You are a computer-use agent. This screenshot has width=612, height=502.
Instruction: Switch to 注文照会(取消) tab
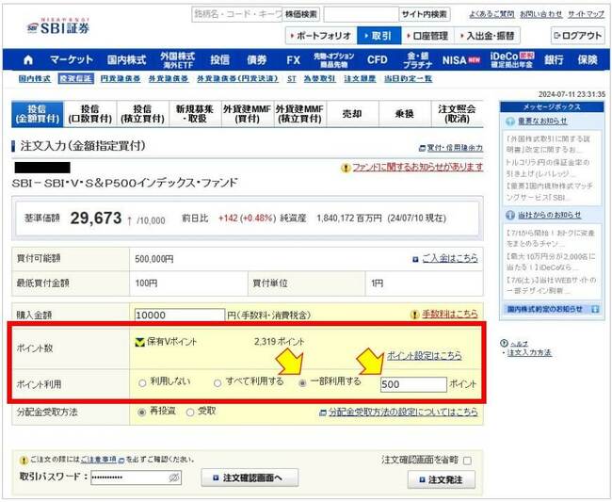click(x=458, y=114)
